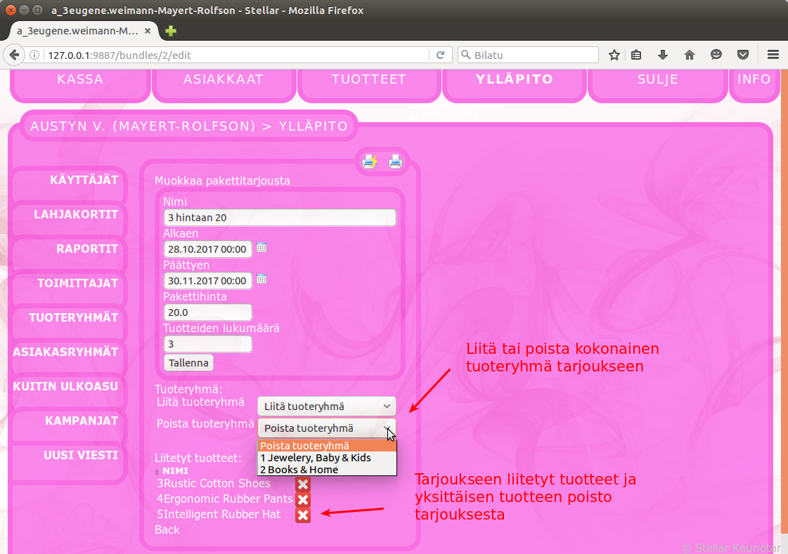Delete Ergonomic Rubber Pants from offer

point(303,499)
